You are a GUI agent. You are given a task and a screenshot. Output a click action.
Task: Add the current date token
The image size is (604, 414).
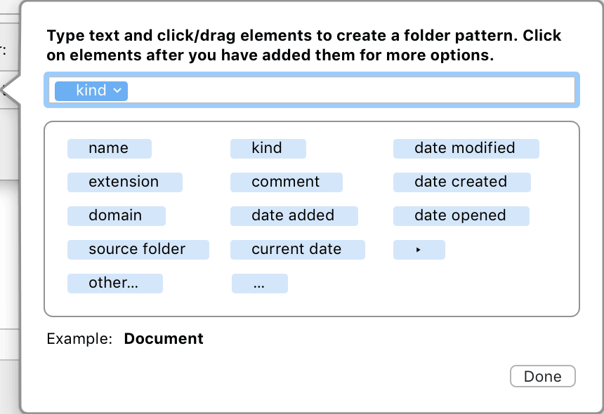coord(297,249)
